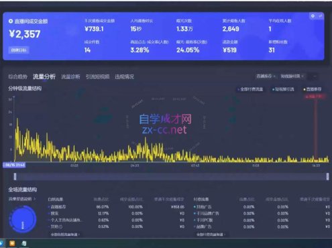
Task: Click the 个人主页 row in natural traffic table
Action: (x=116, y=220)
